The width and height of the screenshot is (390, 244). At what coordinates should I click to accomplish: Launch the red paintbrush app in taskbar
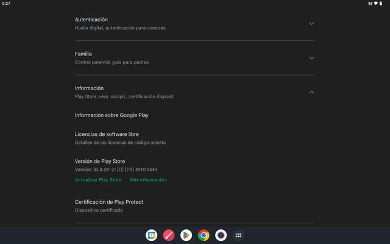169,235
